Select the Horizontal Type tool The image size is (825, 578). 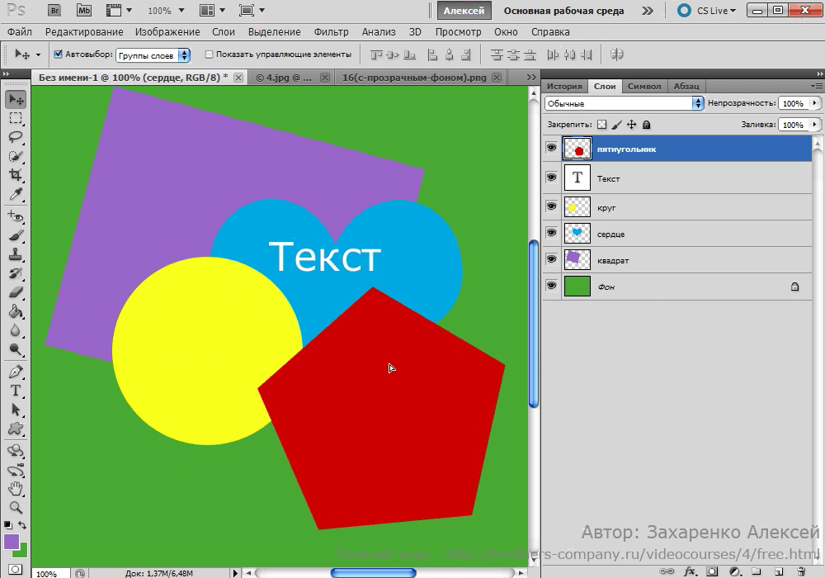[16, 391]
